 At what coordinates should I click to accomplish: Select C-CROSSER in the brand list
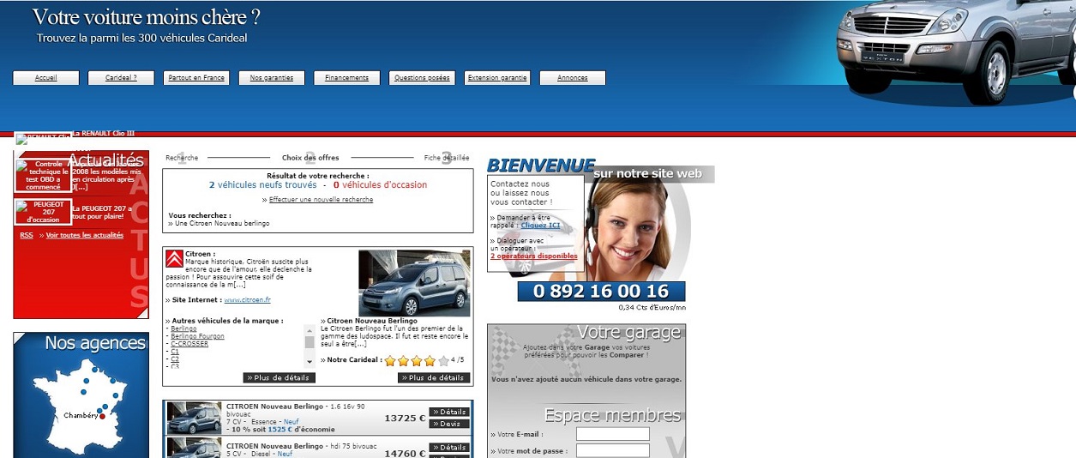189,344
